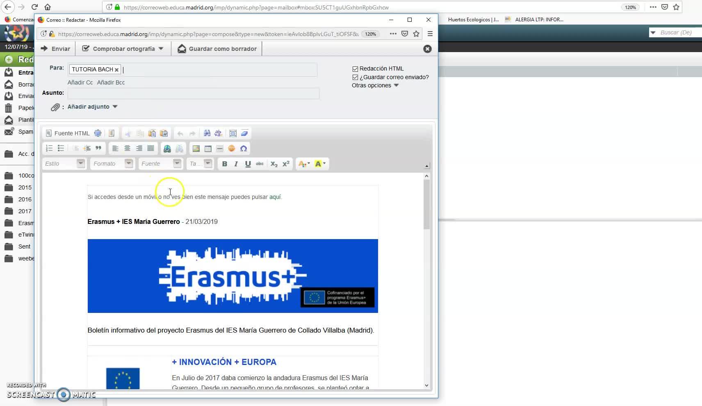The height and width of the screenshot is (406, 702).
Task: Maximize the editor with the toolbar icon
Action: 98,133
